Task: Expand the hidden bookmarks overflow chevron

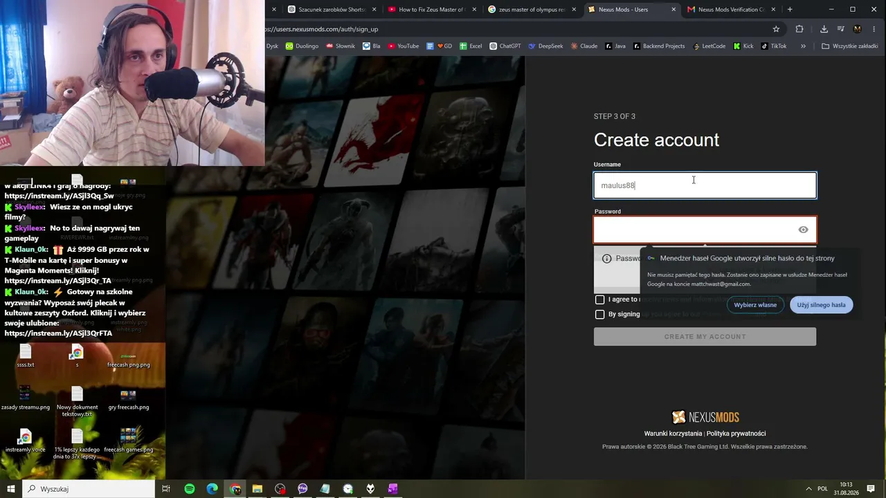Action: pos(803,46)
